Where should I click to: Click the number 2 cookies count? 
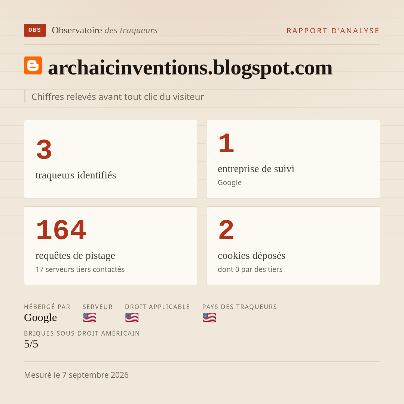[226, 230]
